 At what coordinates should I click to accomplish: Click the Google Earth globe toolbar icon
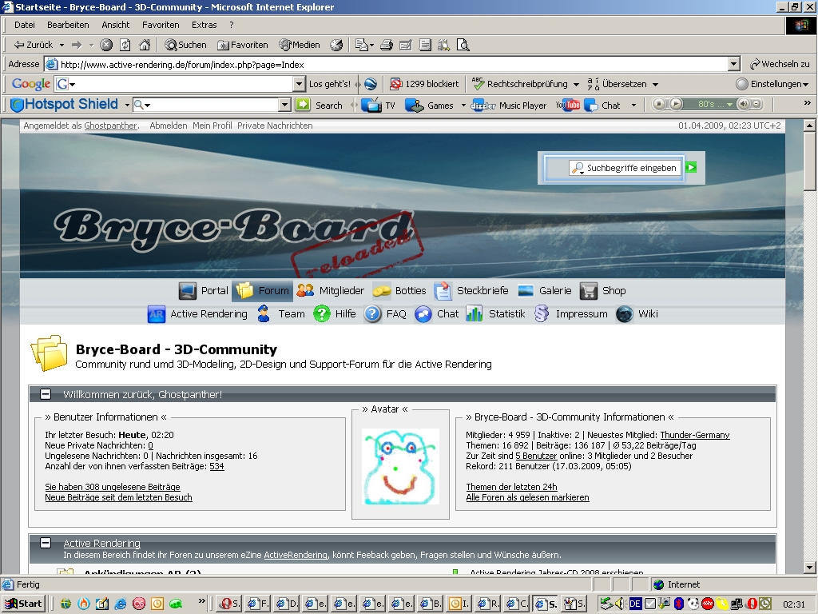(x=371, y=83)
